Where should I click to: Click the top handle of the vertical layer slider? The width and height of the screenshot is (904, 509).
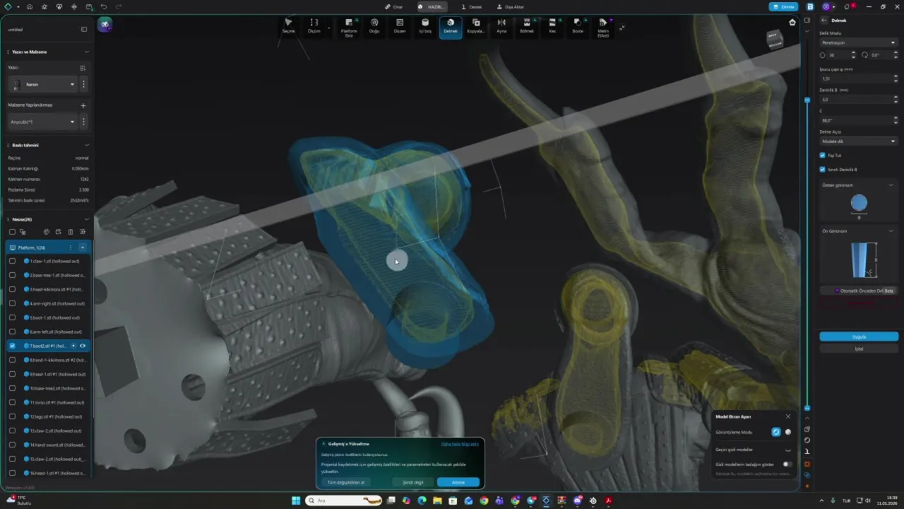pos(807,100)
